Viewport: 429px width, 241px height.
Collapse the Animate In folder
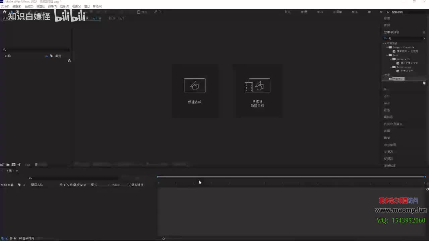click(x=391, y=59)
